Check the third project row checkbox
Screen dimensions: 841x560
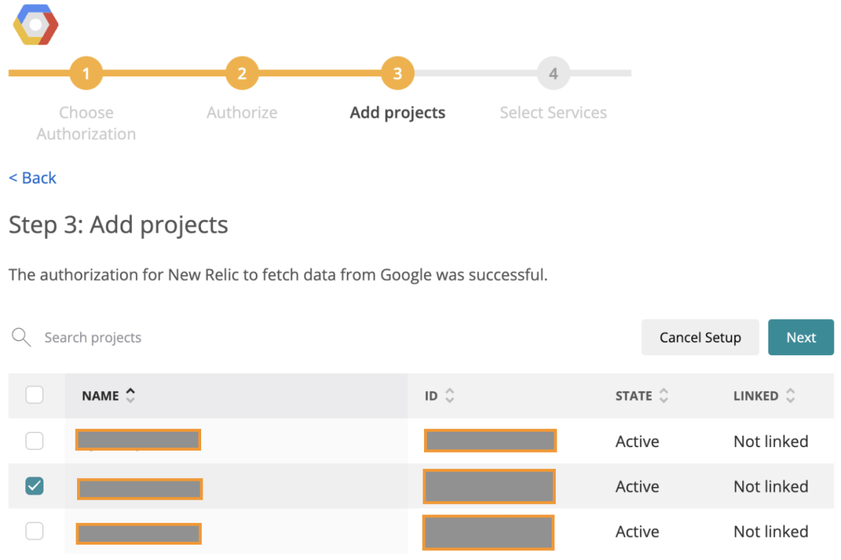click(34, 531)
